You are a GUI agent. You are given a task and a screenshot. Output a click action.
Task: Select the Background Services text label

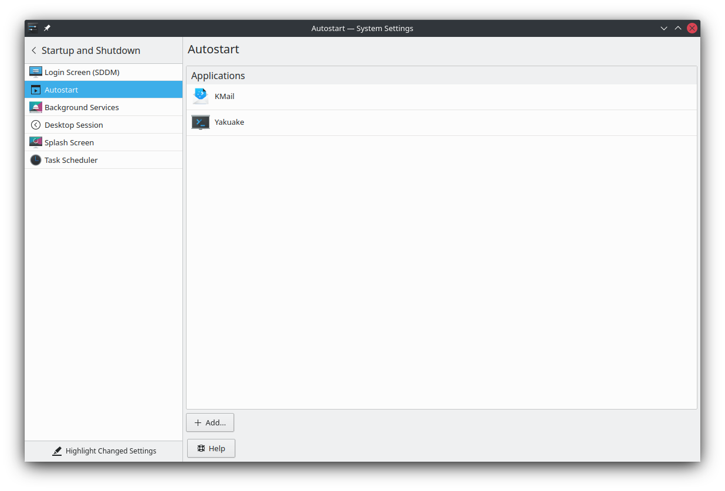tap(82, 107)
